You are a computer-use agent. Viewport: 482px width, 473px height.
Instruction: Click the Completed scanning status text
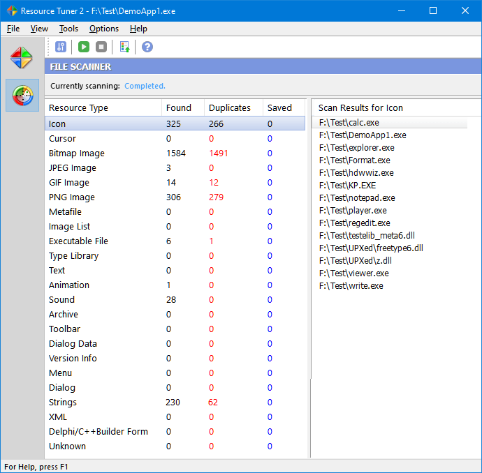145,86
